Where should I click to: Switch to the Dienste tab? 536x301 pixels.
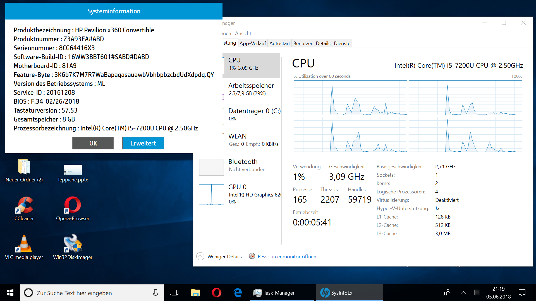click(x=342, y=43)
